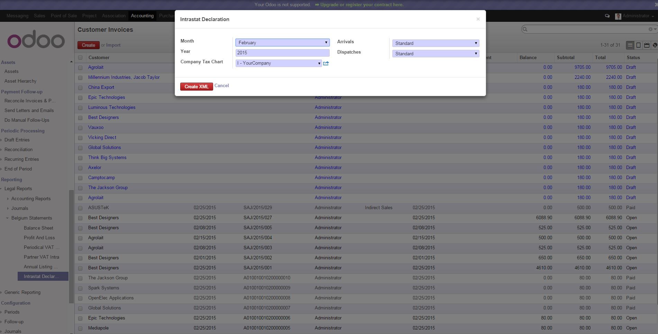Sort by the Status column header

coord(633,57)
